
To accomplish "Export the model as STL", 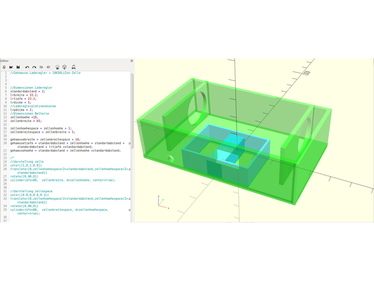I will tap(73, 67).
